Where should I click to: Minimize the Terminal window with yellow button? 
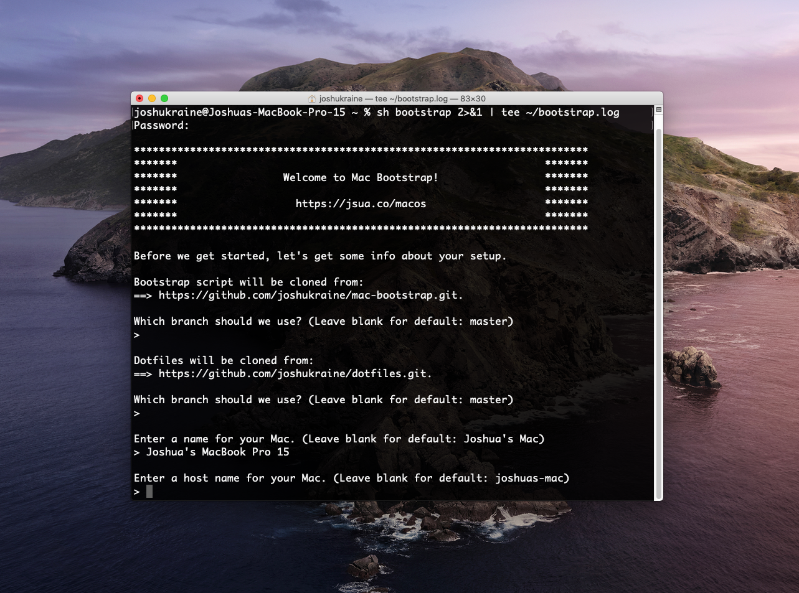[x=152, y=98]
